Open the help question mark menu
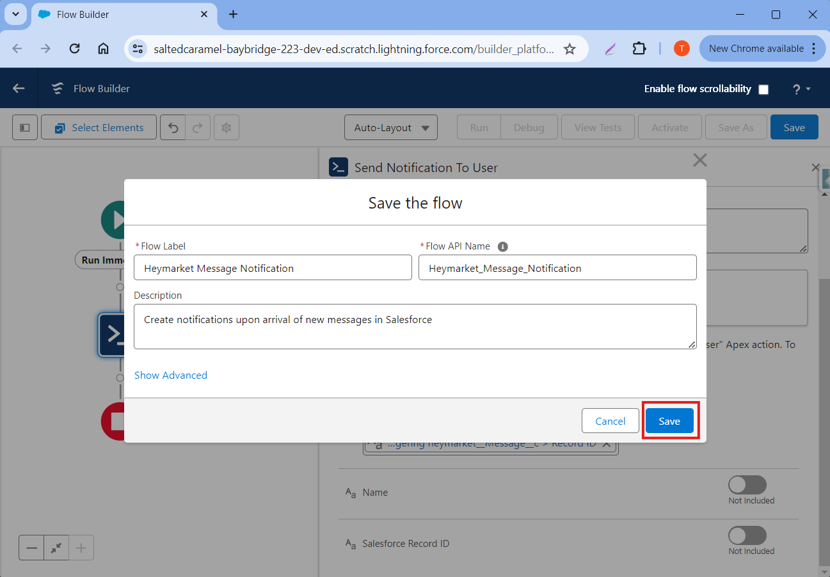Screen dimensions: 830x577 tap(801, 90)
